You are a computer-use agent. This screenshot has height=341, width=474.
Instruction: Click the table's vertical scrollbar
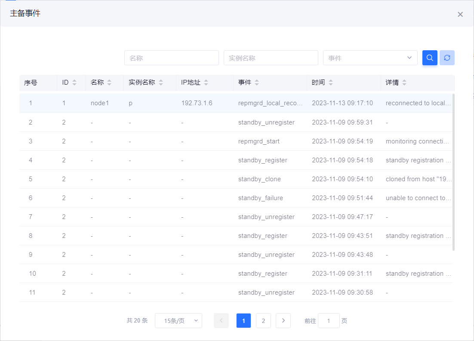point(453,172)
